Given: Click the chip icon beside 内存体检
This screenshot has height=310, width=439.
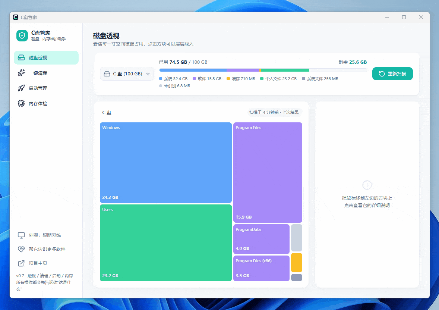Looking at the screenshot, I should (x=21, y=103).
